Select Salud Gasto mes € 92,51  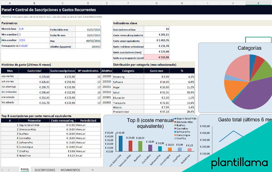pos(156,93)
